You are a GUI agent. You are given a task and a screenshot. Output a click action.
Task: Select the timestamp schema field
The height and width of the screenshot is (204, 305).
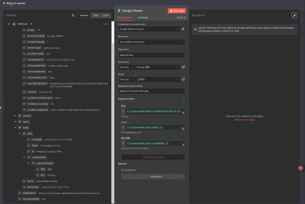(31, 187)
